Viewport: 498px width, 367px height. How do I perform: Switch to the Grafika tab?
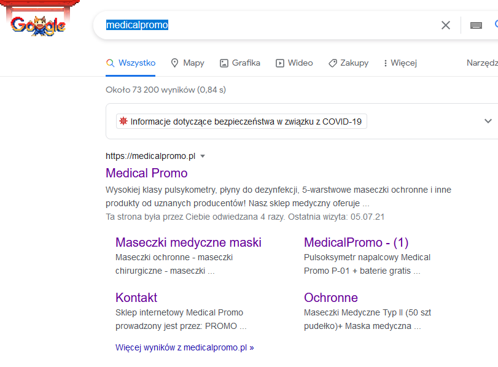[x=240, y=63]
